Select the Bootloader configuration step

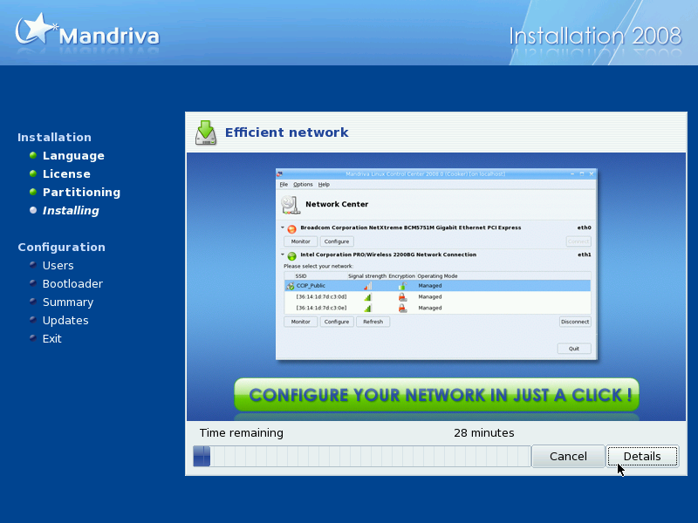point(72,284)
